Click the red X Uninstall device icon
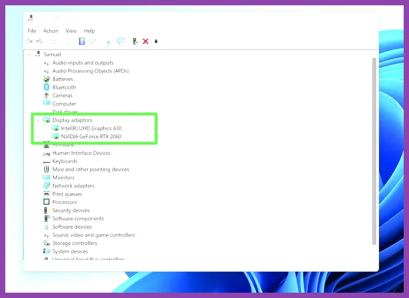This screenshot has width=409, height=298. coord(146,41)
